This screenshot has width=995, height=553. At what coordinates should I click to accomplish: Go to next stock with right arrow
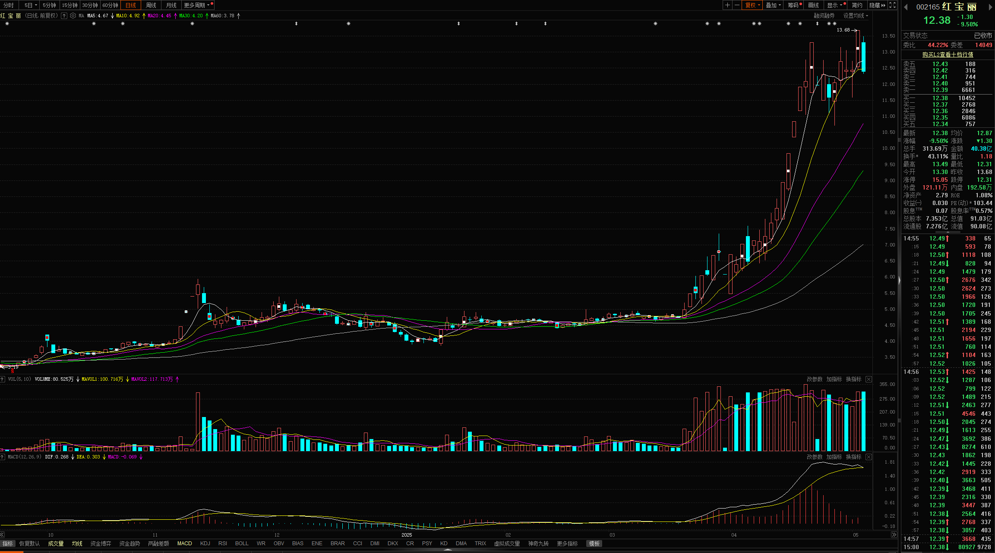990,7
